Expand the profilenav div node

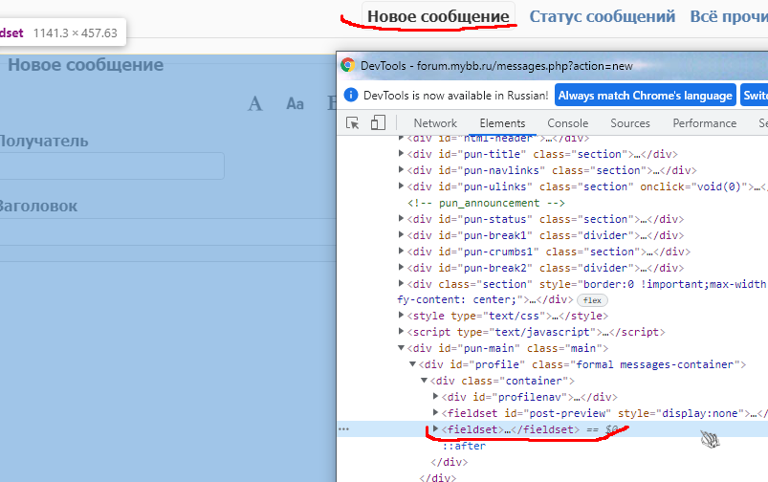[x=435, y=396]
